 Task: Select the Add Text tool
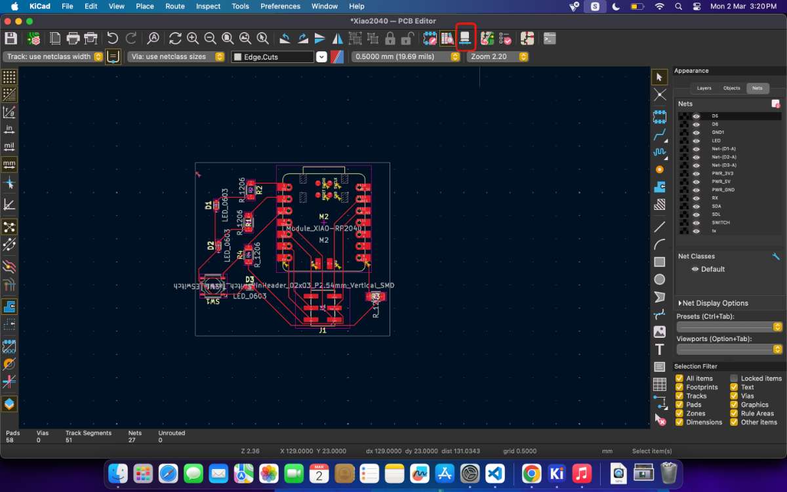pos(660,349)
